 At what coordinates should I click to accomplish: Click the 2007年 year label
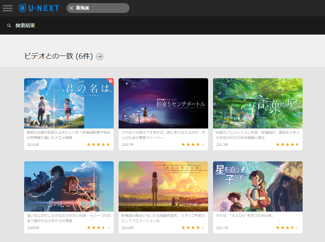point(128,145)
